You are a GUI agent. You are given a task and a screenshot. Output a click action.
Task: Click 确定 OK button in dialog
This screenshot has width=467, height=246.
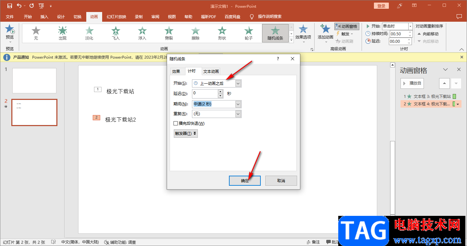[245, 181]
